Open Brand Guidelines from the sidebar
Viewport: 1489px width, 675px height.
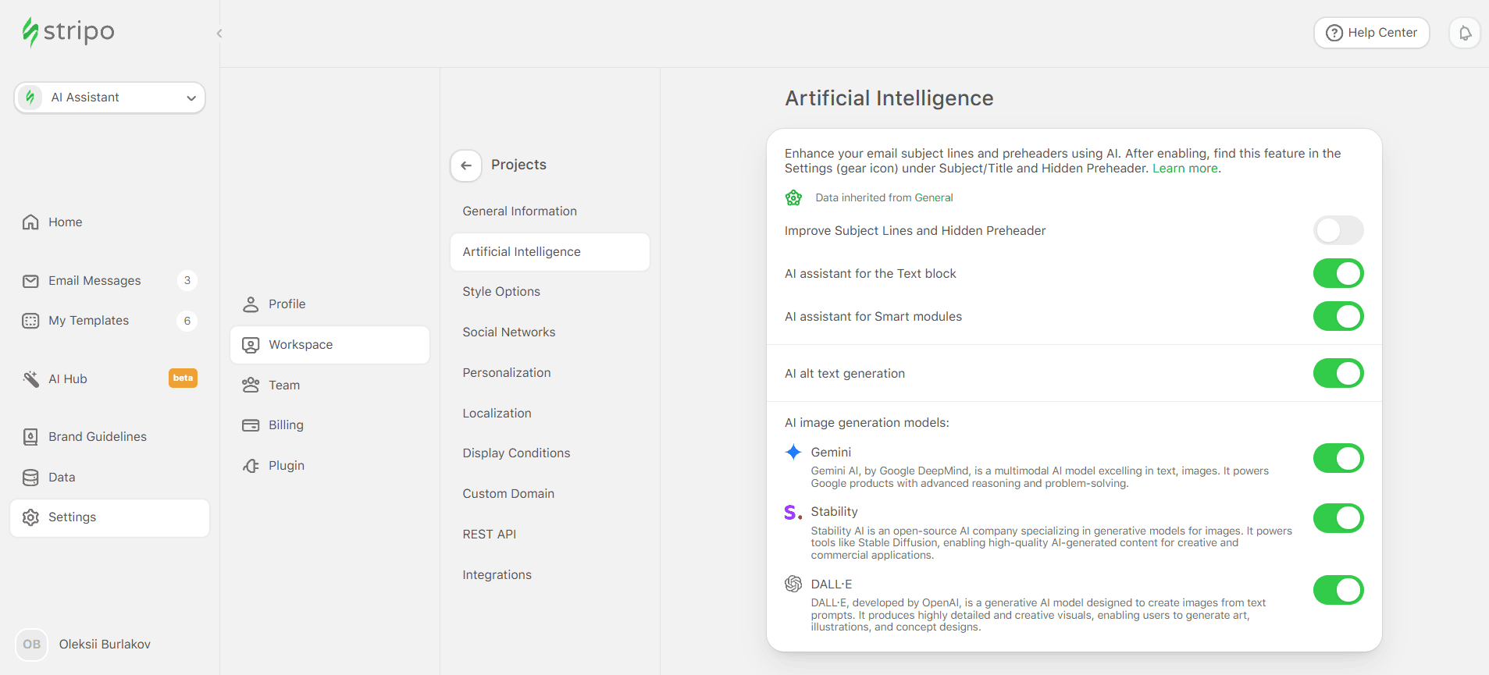click(98, 436)
